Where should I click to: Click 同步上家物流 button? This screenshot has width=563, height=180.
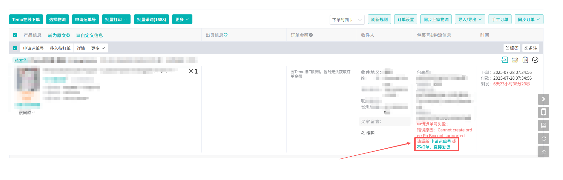436,20
